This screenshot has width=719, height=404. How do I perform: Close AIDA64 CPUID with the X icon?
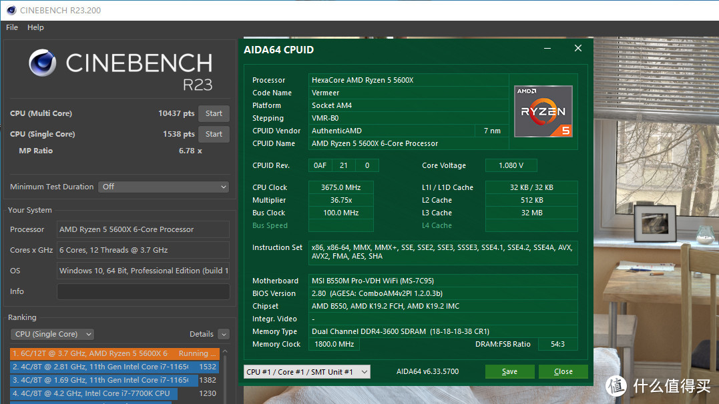(x=577, y=48)
